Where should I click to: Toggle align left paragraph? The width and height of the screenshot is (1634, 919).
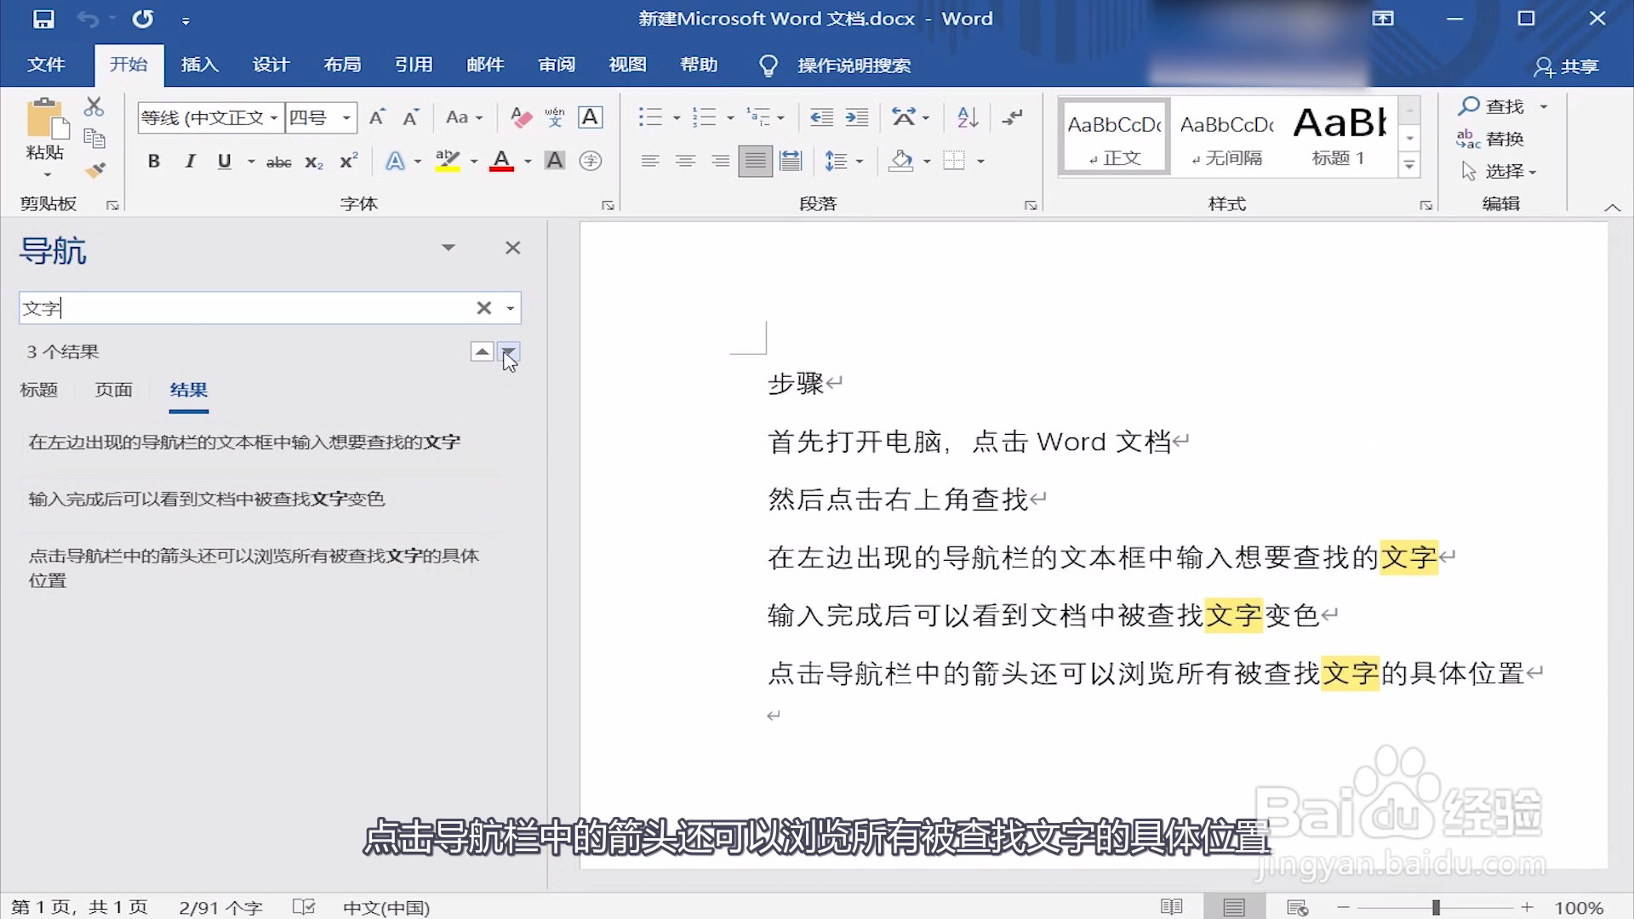[650, 161]
